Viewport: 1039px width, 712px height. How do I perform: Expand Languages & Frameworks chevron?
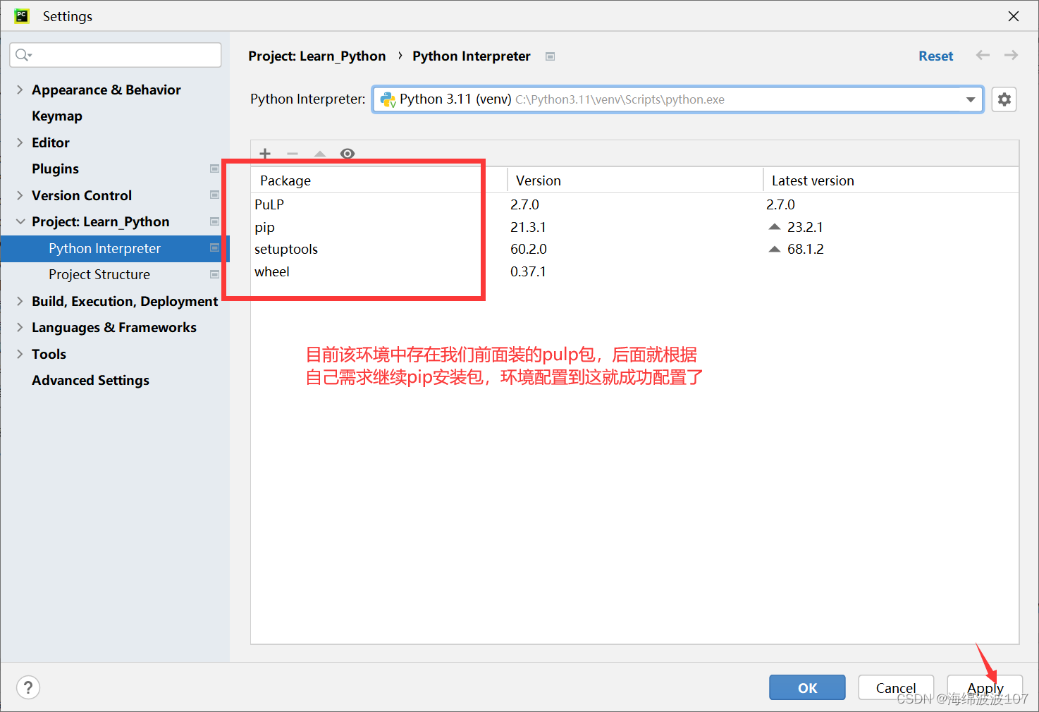pyautogui.click(x=20, y=327)
